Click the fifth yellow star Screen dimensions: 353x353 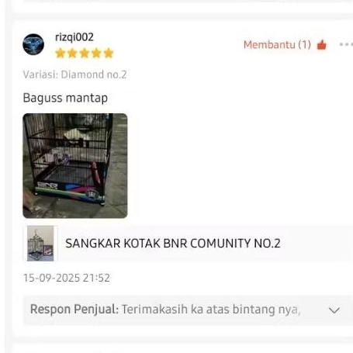pyautogui.click(x=109, y=53)
